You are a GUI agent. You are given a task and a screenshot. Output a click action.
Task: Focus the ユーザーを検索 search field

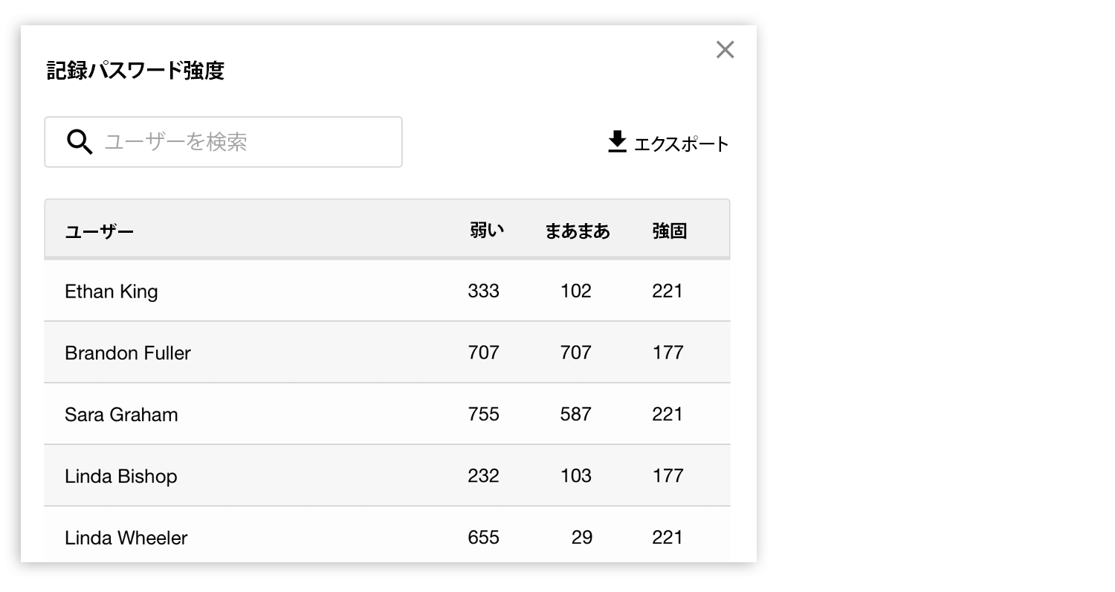(x=238, y=142)
